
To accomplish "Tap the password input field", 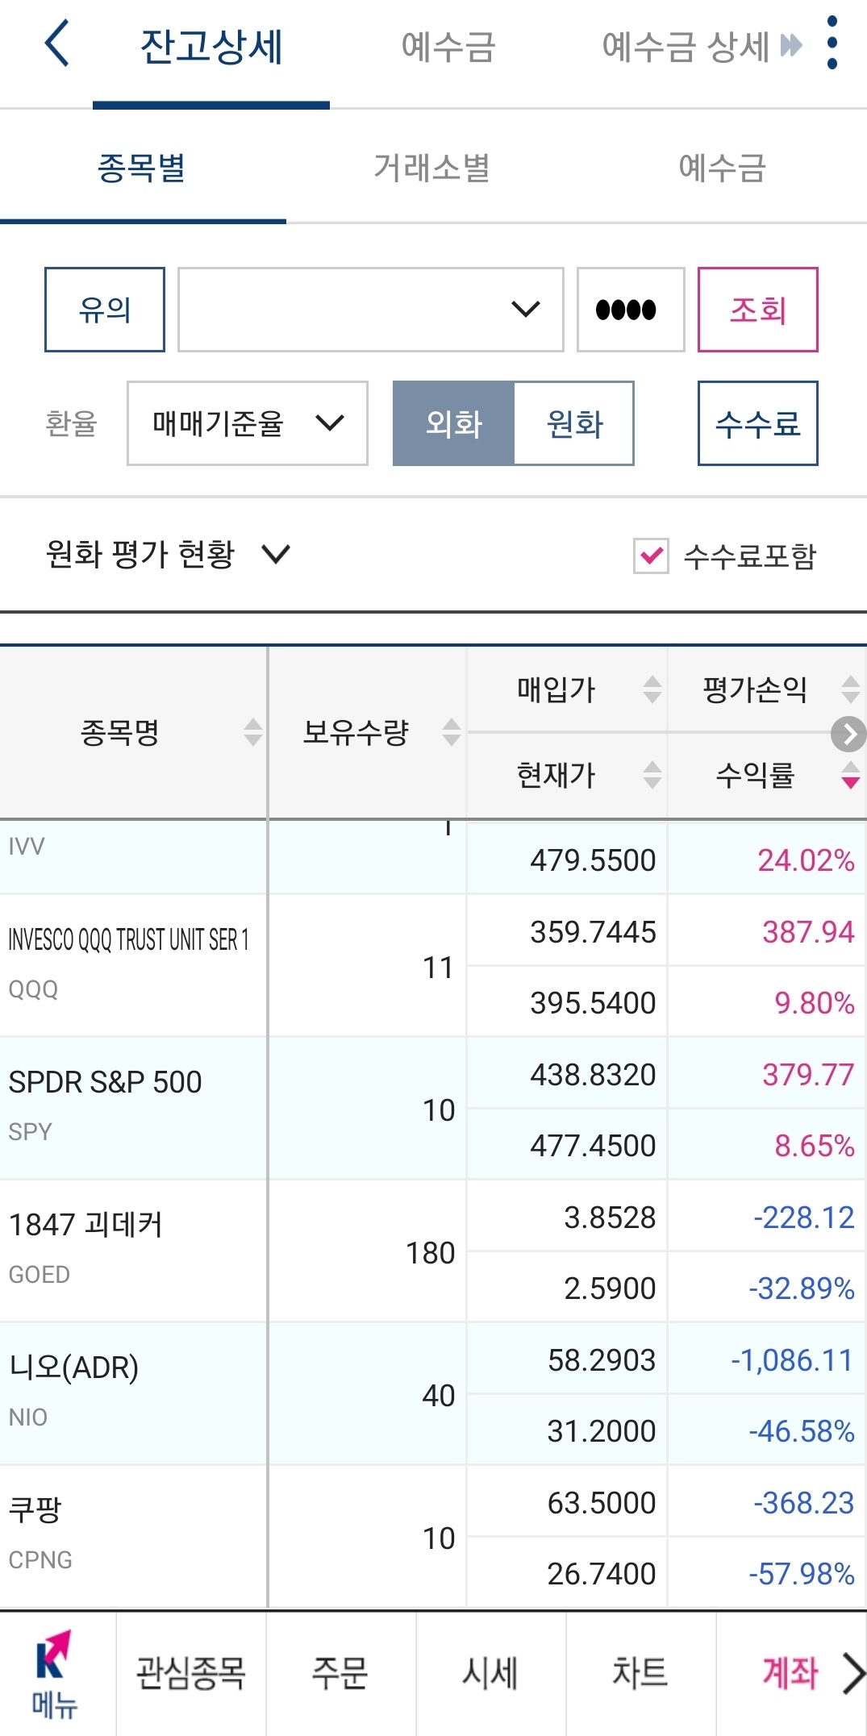I will point(631,310).
